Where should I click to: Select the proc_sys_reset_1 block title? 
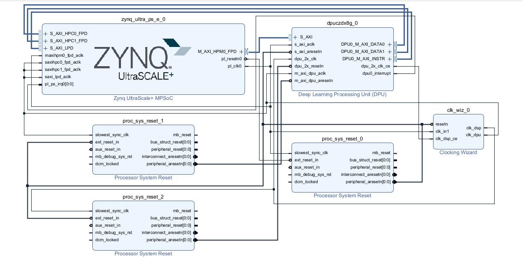143,121
